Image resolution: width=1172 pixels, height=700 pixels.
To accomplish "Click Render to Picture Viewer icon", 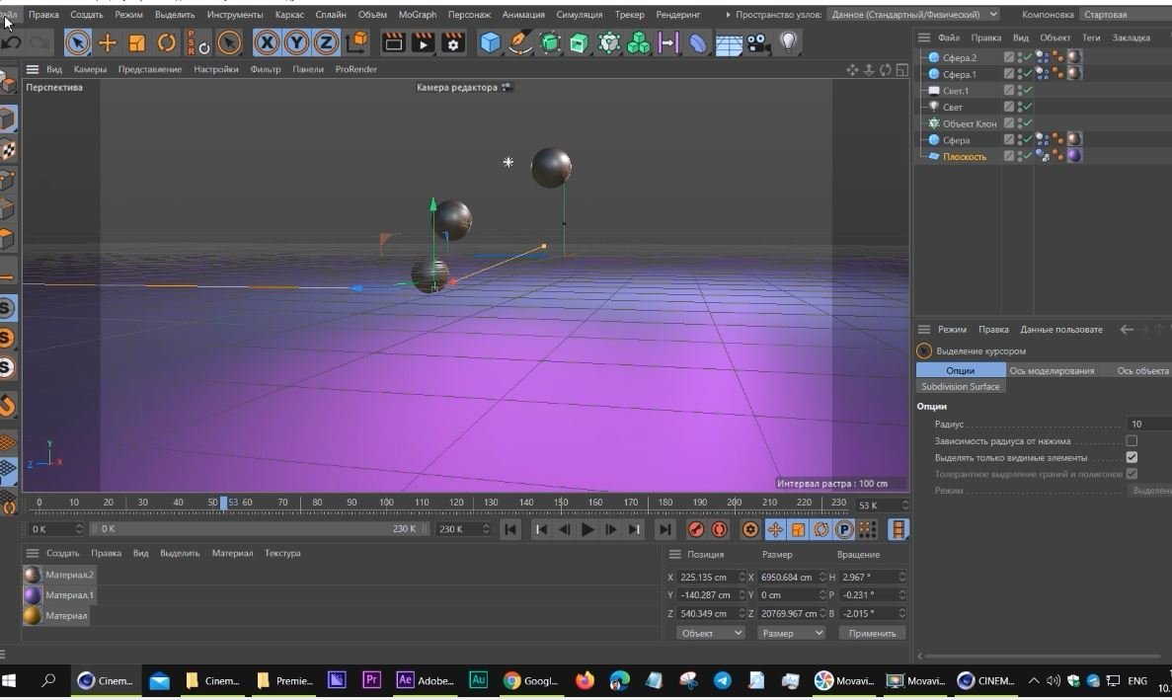I will click(423, 42).
